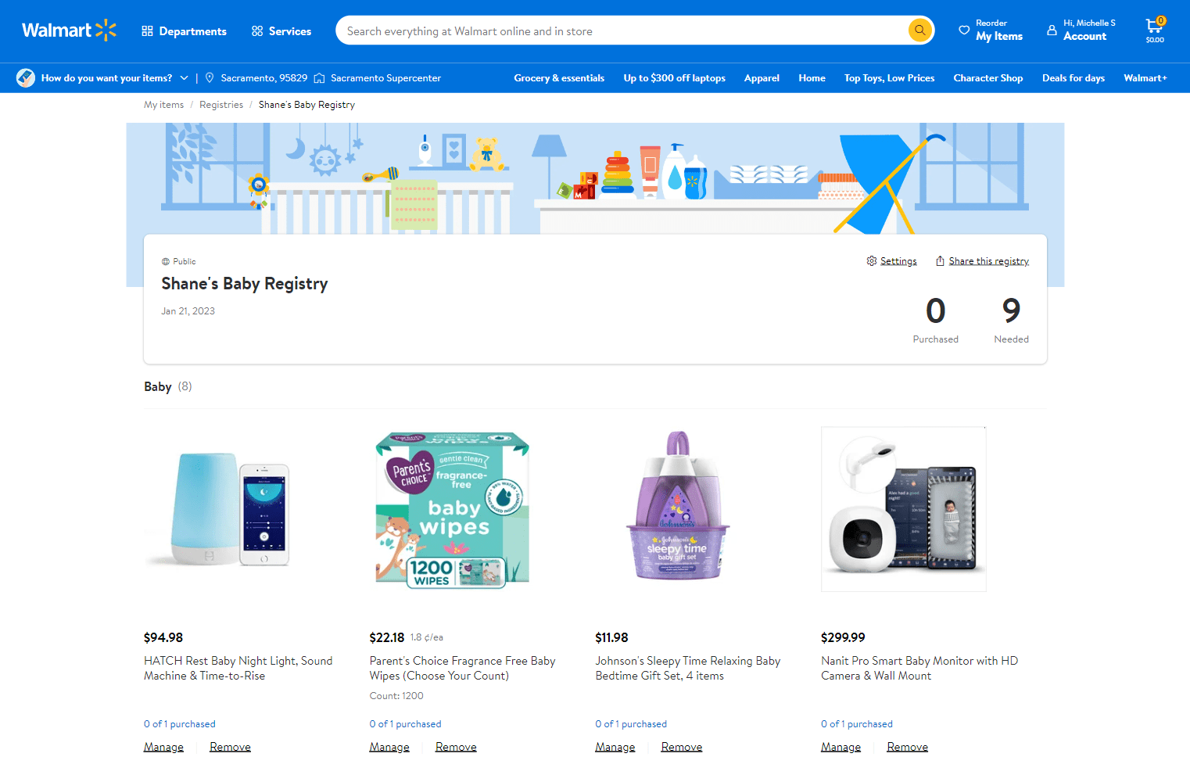Manage the Nanit Pro Smart Baby Monitor
This screenshot has height=757, width=1190.
coord(841,746)
